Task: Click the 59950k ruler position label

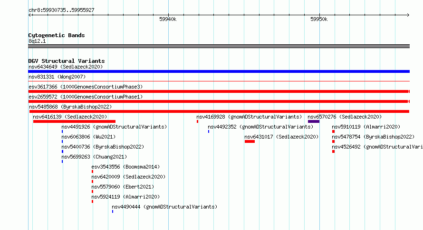Action: [319, 19]
